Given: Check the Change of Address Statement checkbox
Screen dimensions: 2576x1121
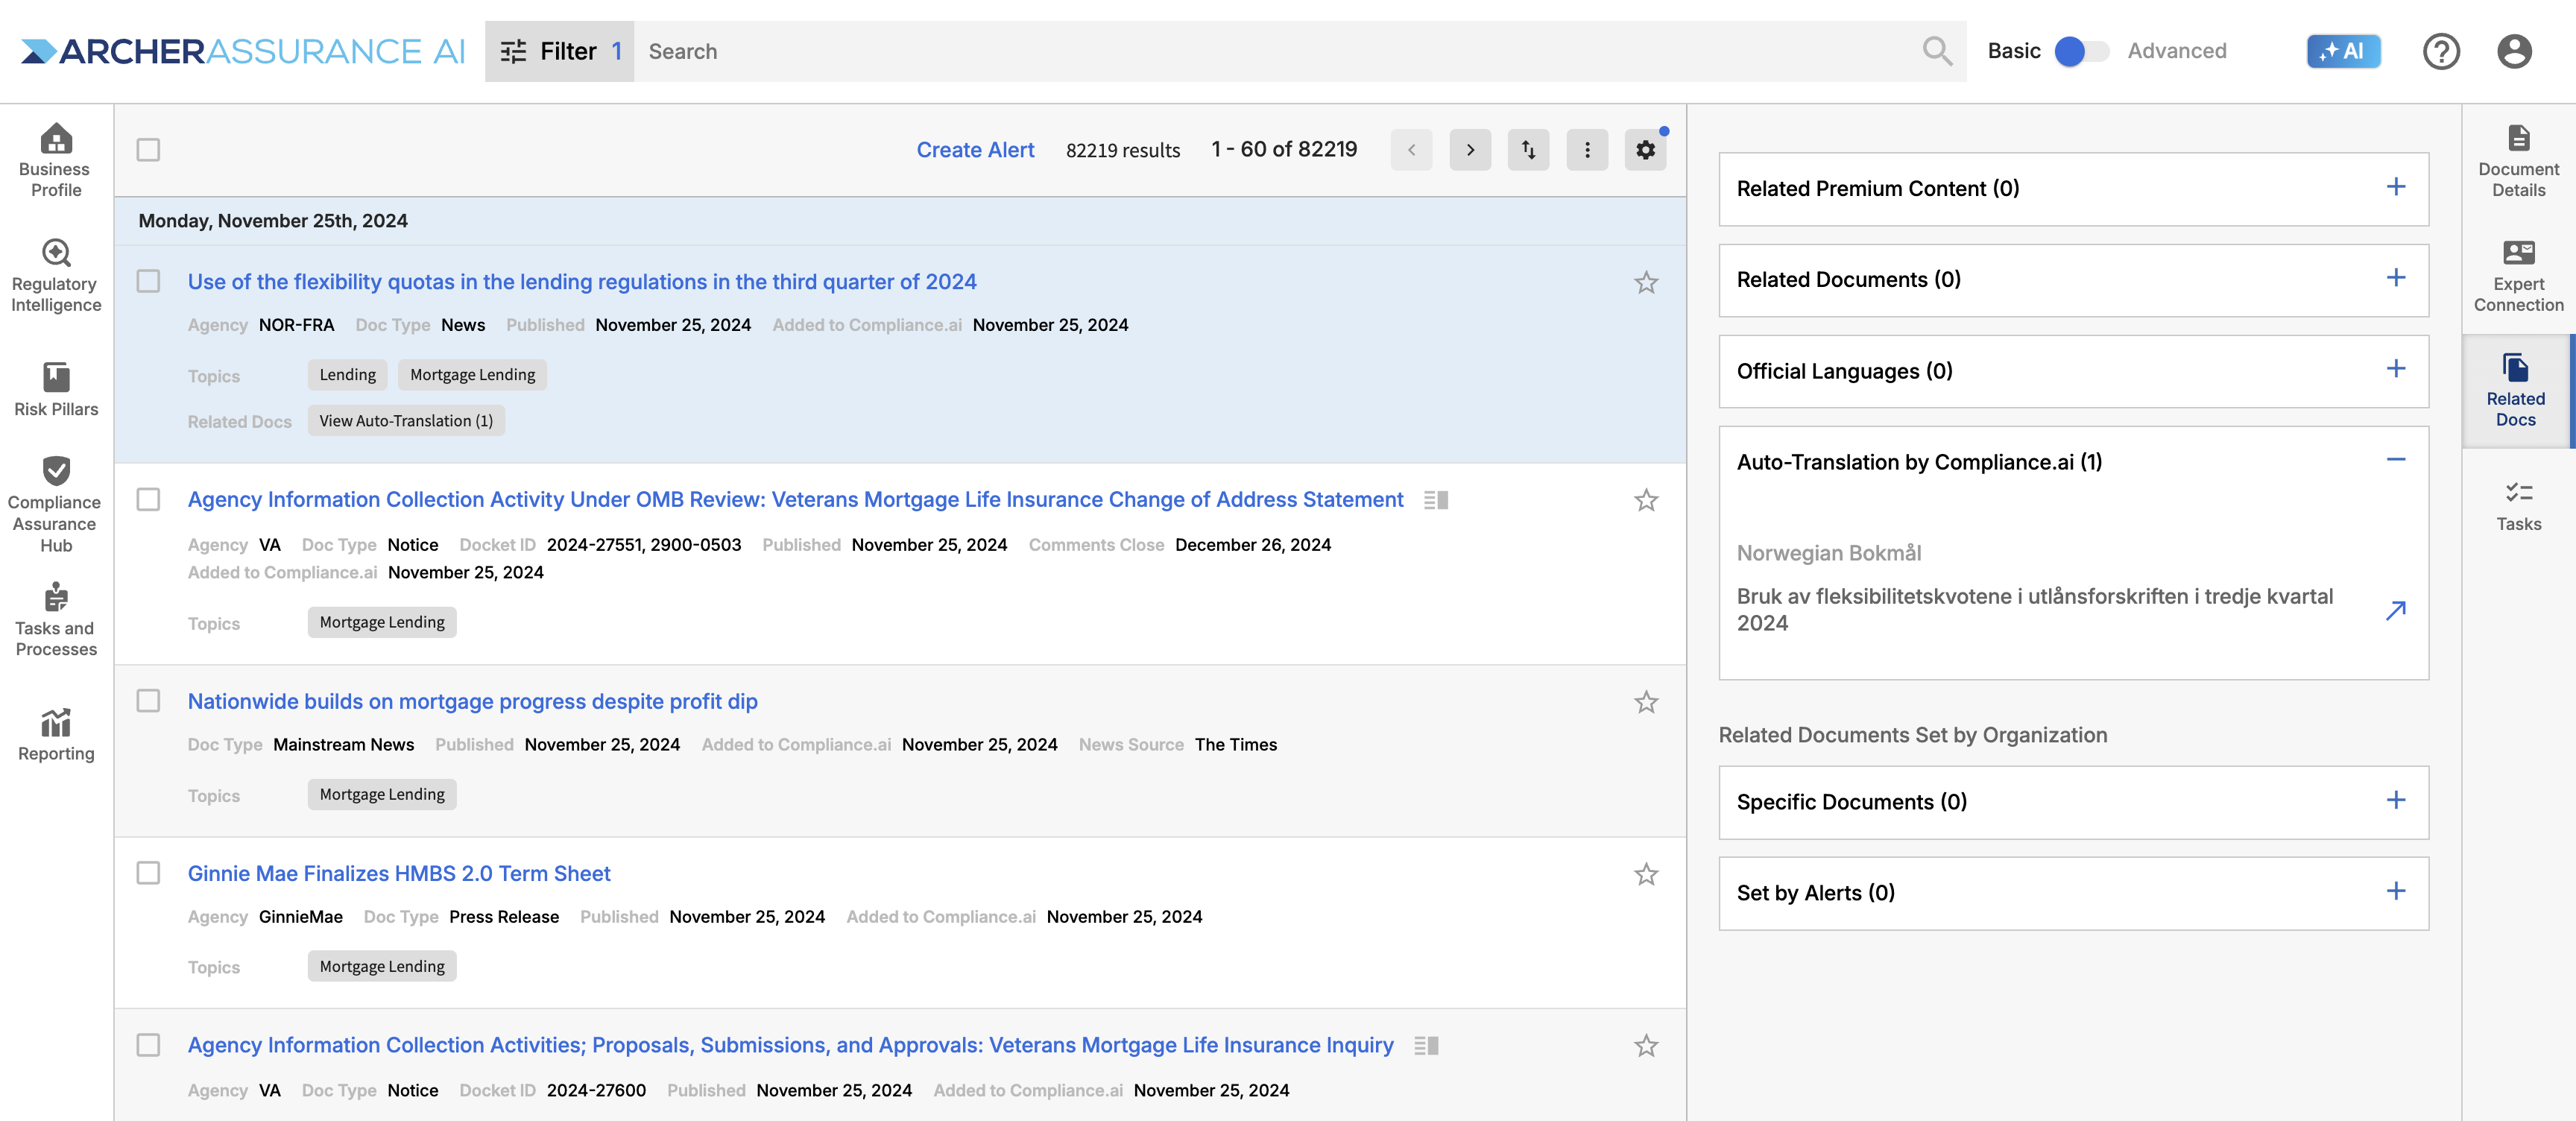Looking at the screenshot, I should pos(148,499).
